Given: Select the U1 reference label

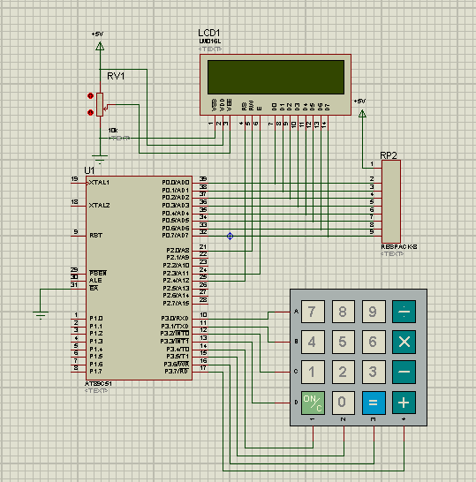Looking at the screenshot, I should pos(89,170).
